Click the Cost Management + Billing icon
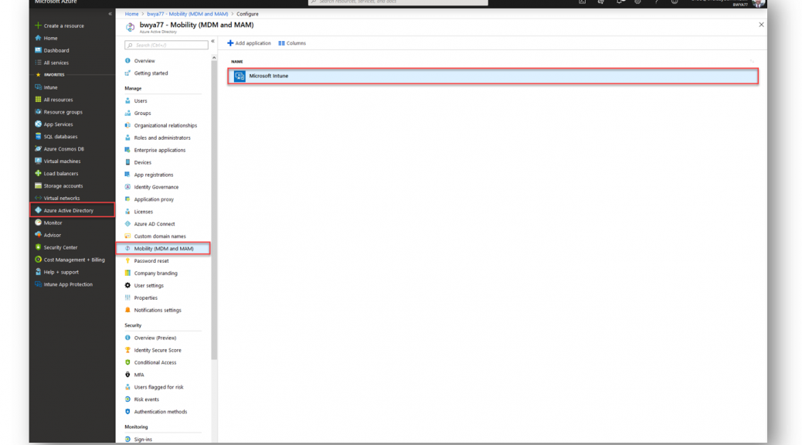The image size is (802, 445). (x=38, y=260)
